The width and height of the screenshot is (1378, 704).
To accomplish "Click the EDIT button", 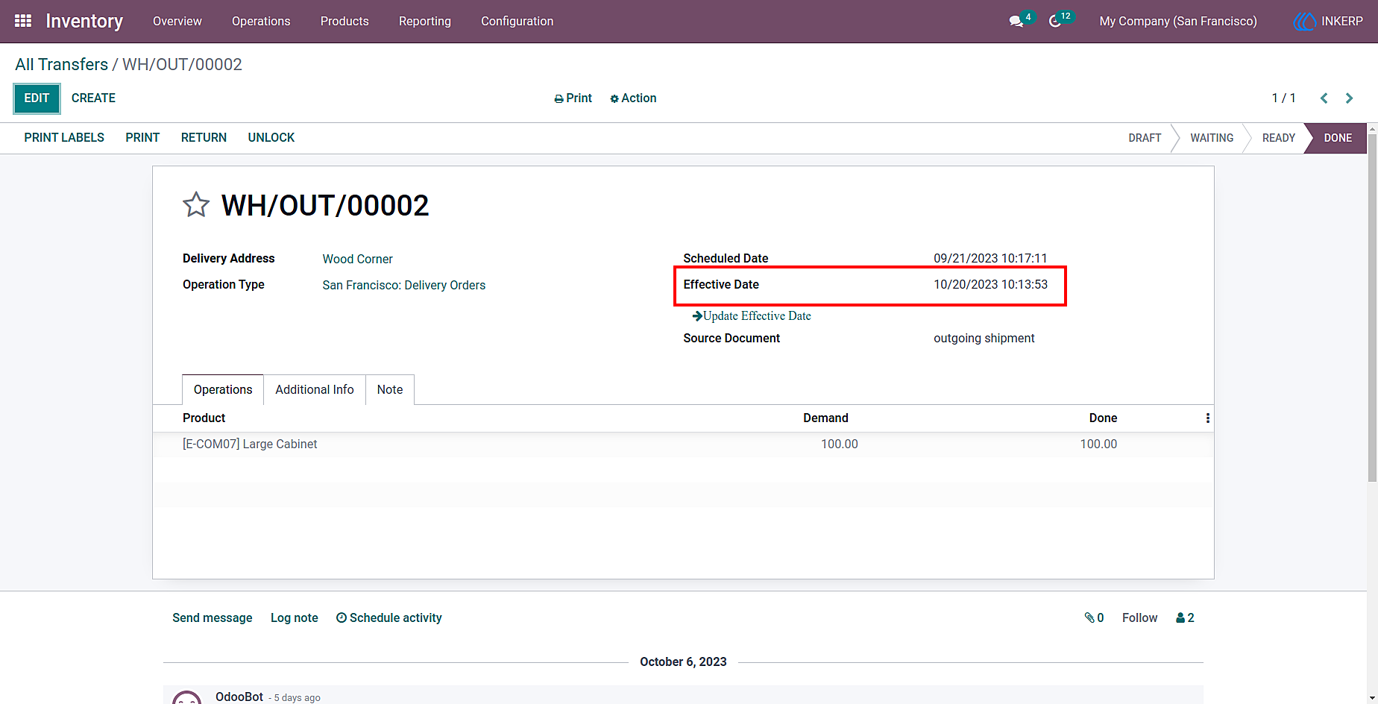I will (x=37, y=98).
